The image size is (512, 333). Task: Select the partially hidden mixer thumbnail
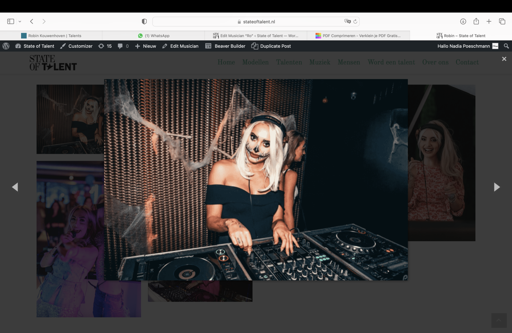click(x=200, y=291)
